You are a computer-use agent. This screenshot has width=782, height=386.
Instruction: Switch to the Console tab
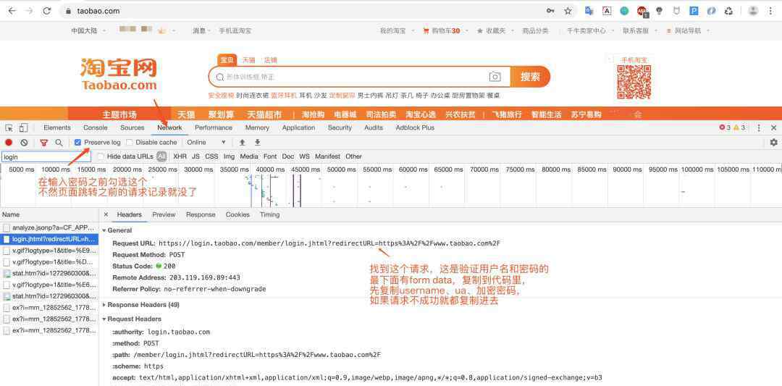[x=96, y=128]
